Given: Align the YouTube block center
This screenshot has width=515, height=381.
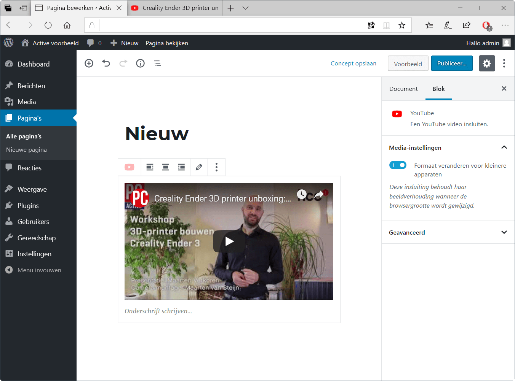Looking at the screenshot, I should point(165,167).
